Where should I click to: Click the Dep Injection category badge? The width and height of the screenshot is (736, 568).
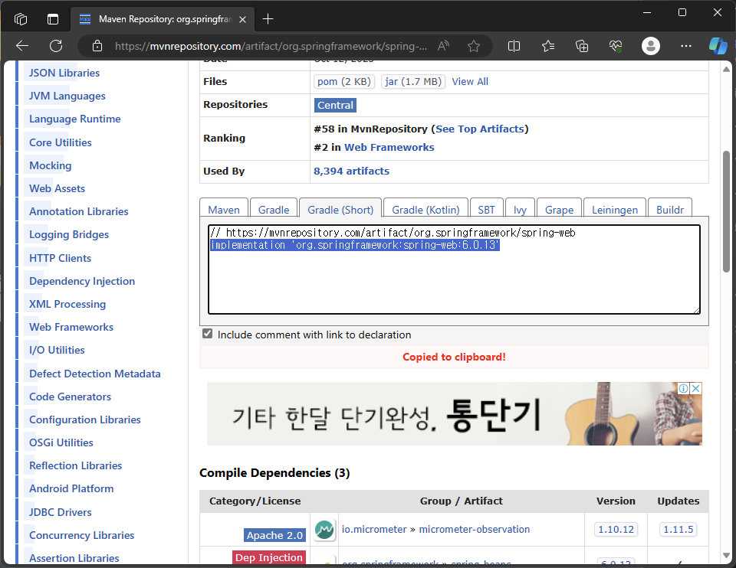[x=269, y=557]
